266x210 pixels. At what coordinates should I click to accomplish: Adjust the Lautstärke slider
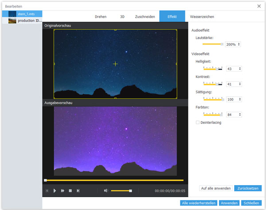point(213,44)
